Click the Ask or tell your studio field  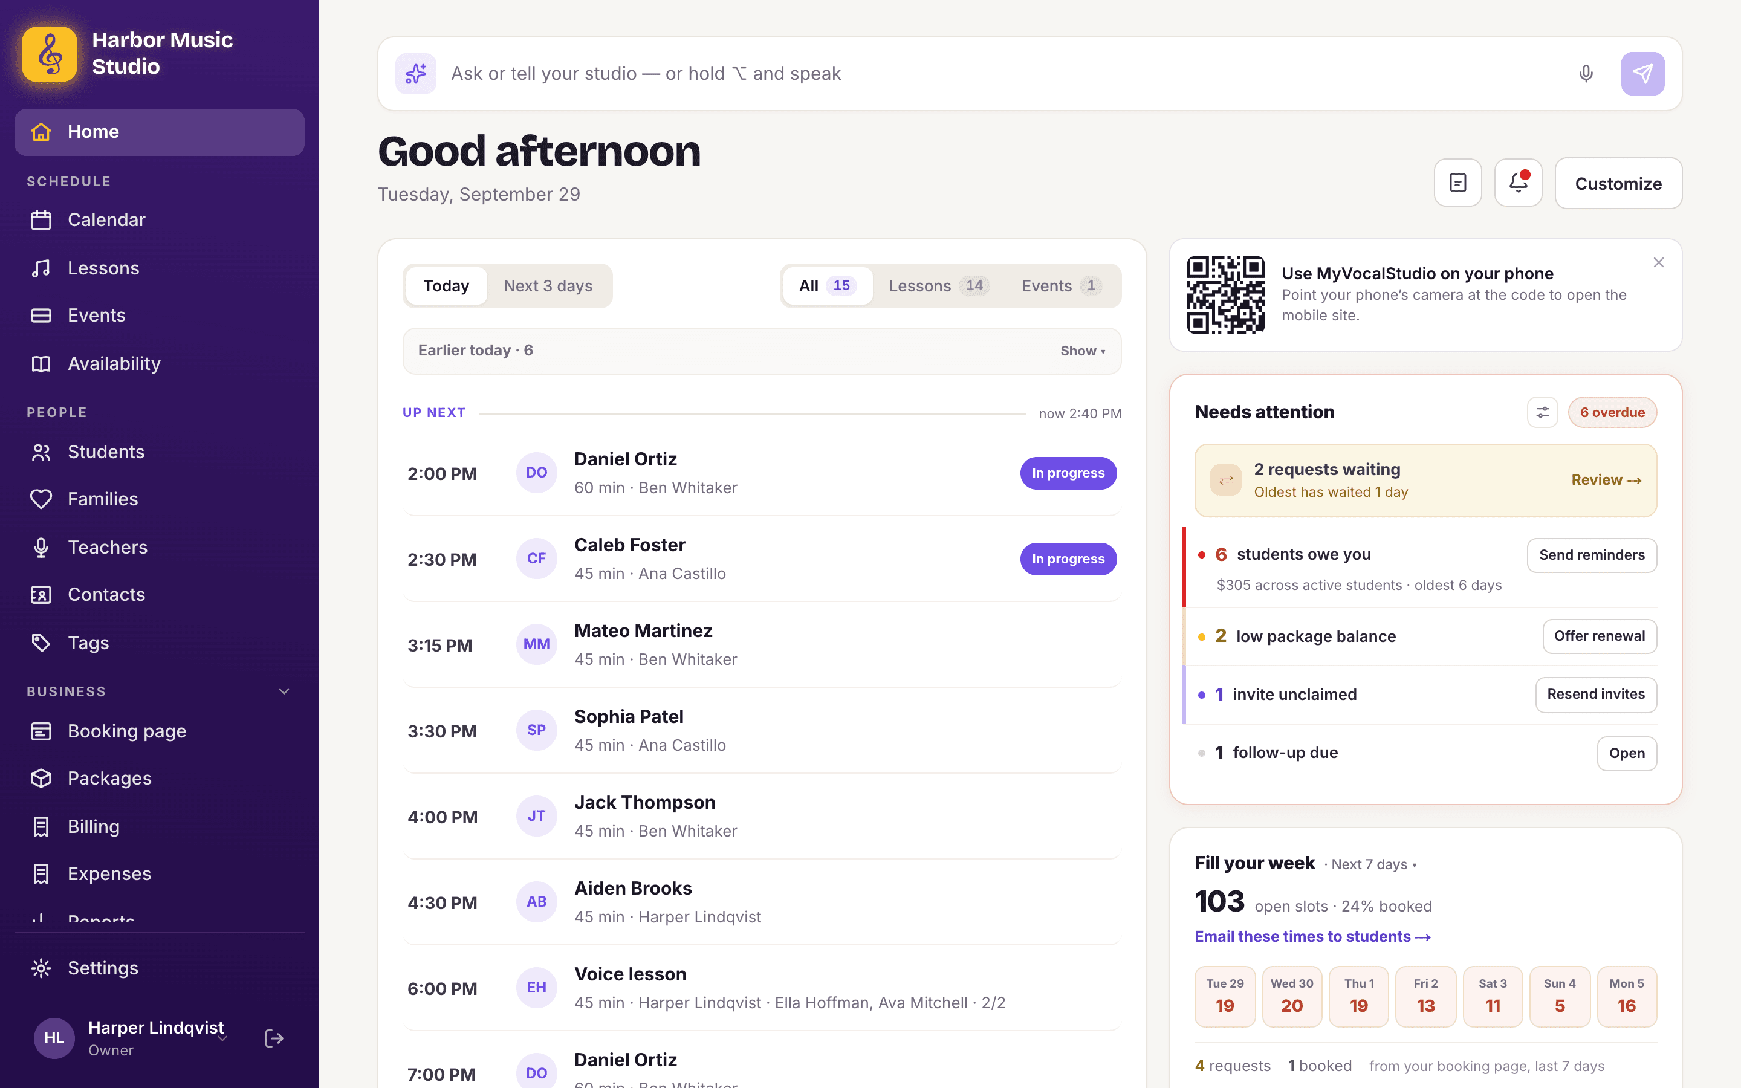pos(1000,73)
